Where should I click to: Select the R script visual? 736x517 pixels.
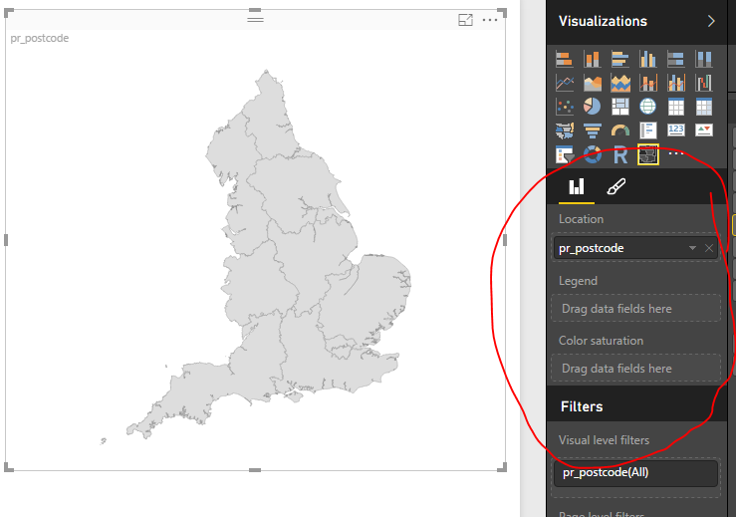[620, 154]
